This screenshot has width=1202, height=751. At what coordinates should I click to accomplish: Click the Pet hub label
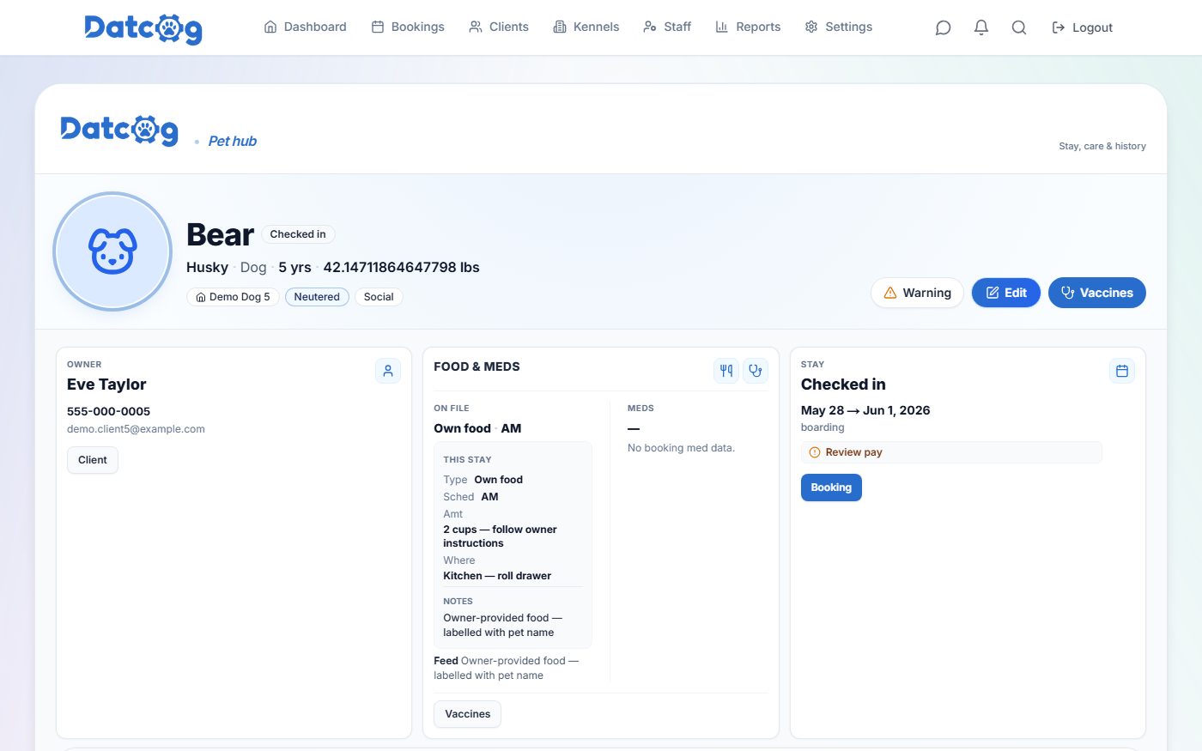pyautogui.click(x=232, y=141)
